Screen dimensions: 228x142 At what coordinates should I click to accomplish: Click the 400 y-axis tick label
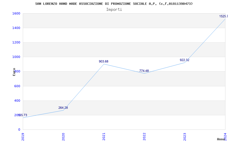pos(17,101)
